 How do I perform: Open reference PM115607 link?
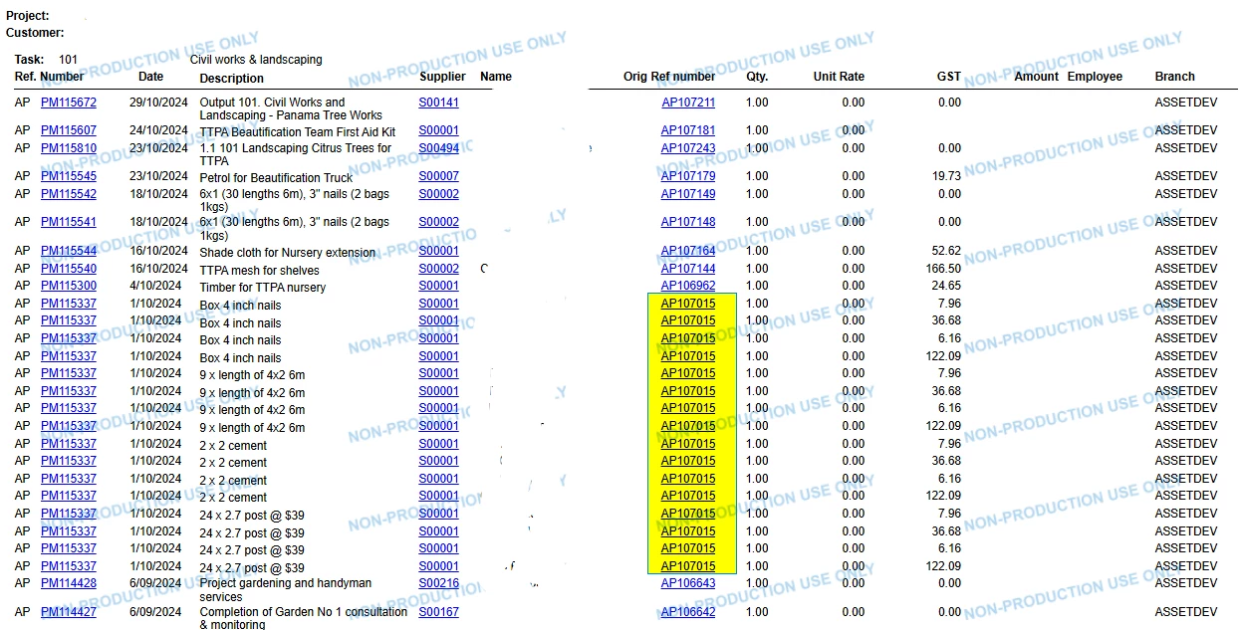point(69,130)
